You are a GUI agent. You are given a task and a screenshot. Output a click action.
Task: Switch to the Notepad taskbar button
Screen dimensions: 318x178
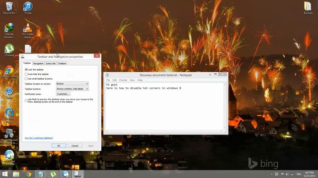[41, 174]
